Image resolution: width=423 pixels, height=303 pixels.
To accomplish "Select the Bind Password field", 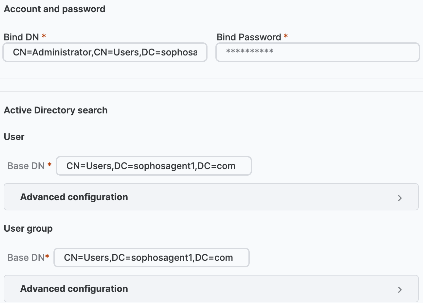I will click(x=317, y=52).
